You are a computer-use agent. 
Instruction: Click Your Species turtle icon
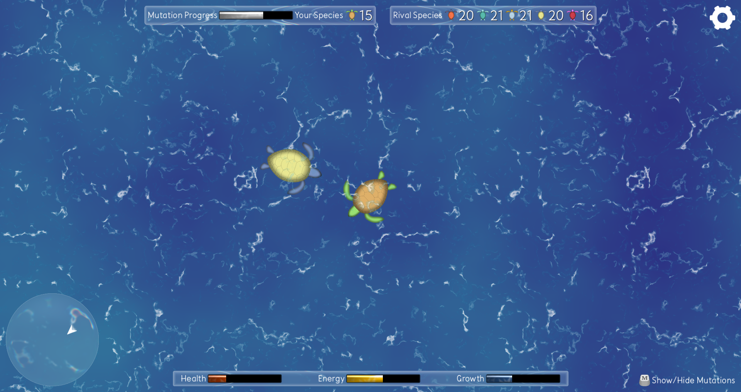352,15
